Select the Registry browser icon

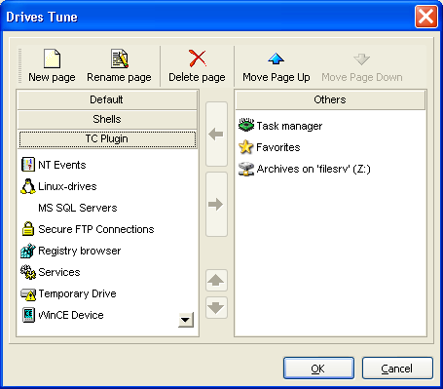click(x=28, y=251)
